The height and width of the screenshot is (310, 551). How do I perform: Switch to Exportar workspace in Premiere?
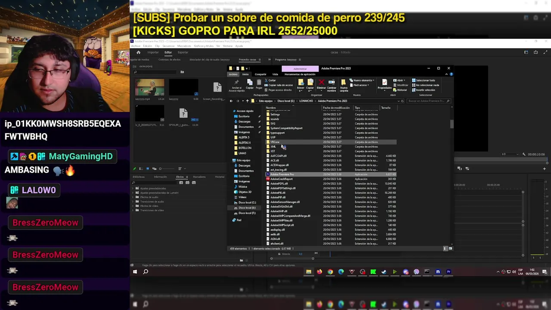[183, 53]
